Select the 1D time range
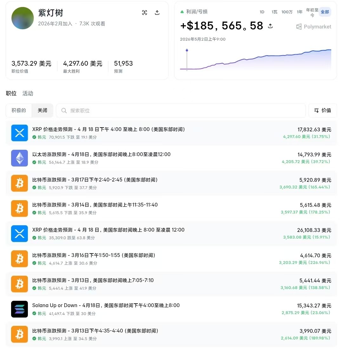The height and width of the screenshot is (349, 342). [262, 12]
